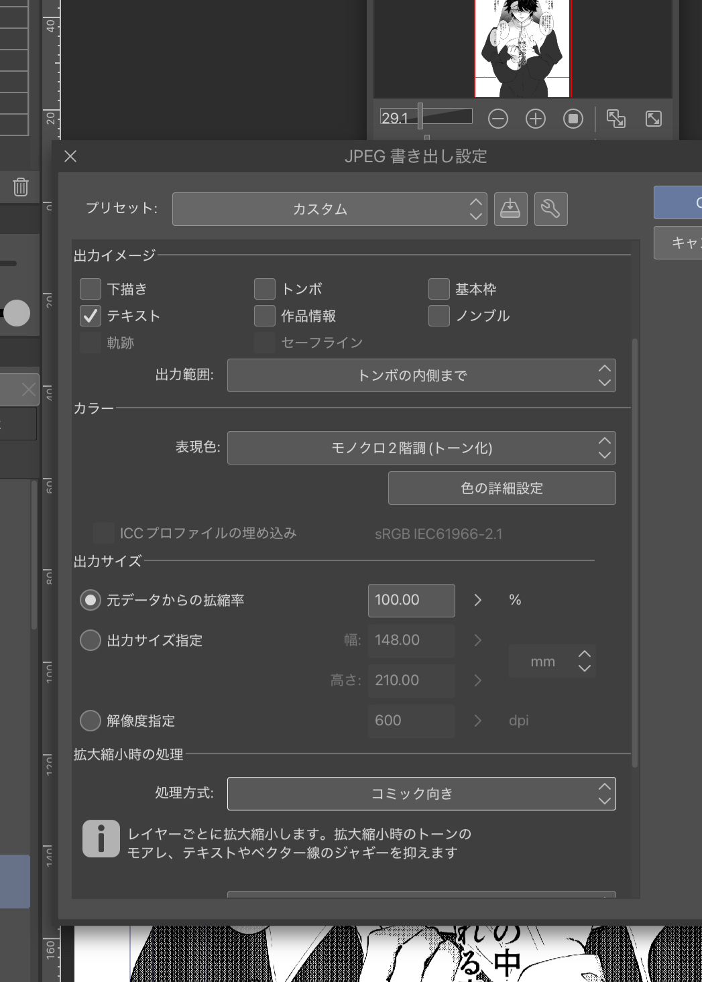This screenshot has width=702, height=982.
Task: Click the reset display round icon
Action: 573,119
